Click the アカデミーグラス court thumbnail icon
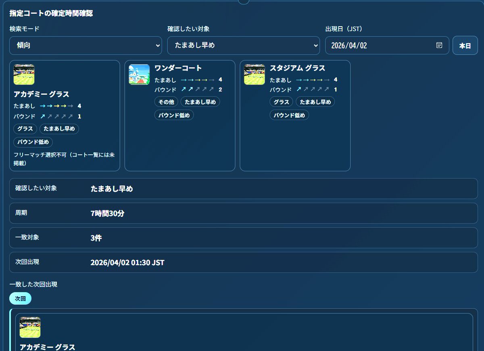Viewport: 484px width, 351px height. [x=24, y=74]
